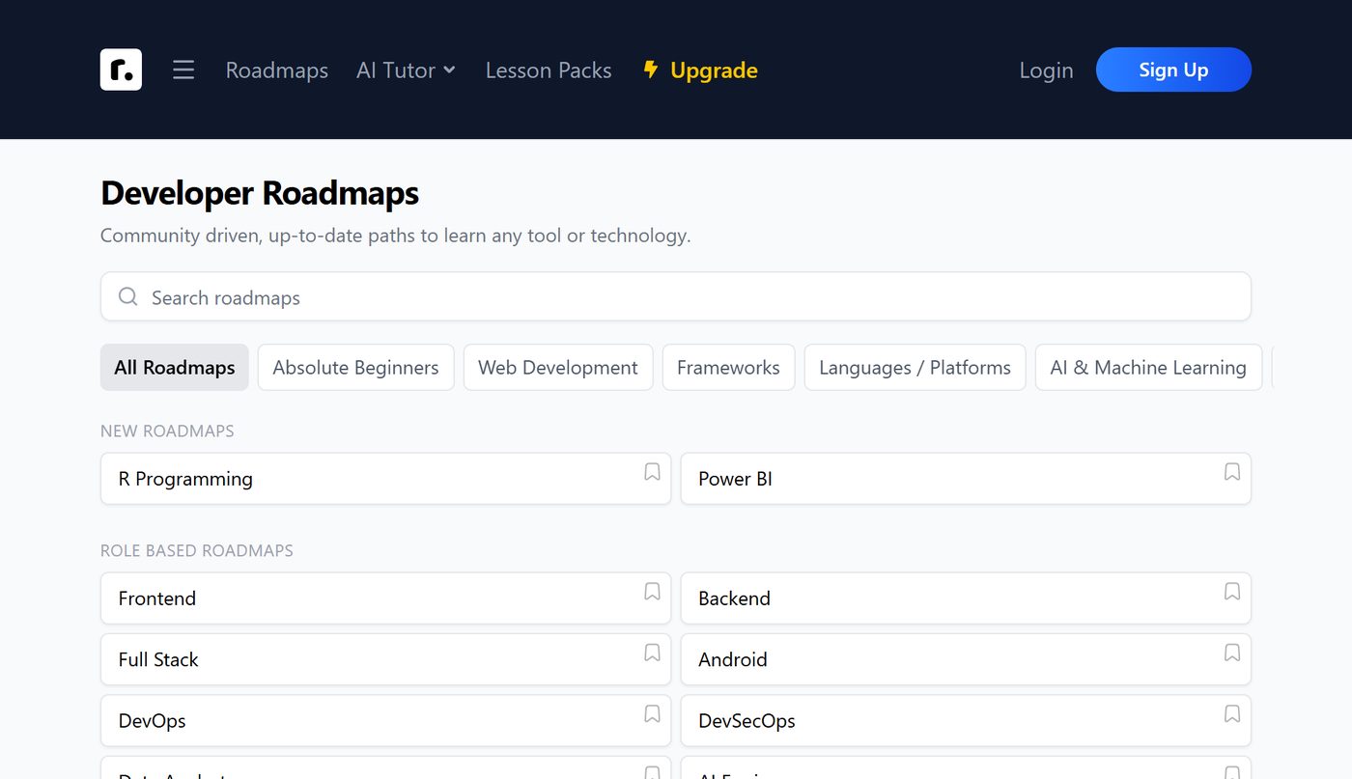Click the Sign Up button
The height and width of the screenshot is (779, 1352).
click(x=1173, y=70)
